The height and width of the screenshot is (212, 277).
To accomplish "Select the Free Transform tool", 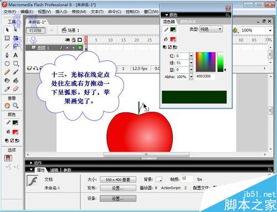I will [7, 38].
